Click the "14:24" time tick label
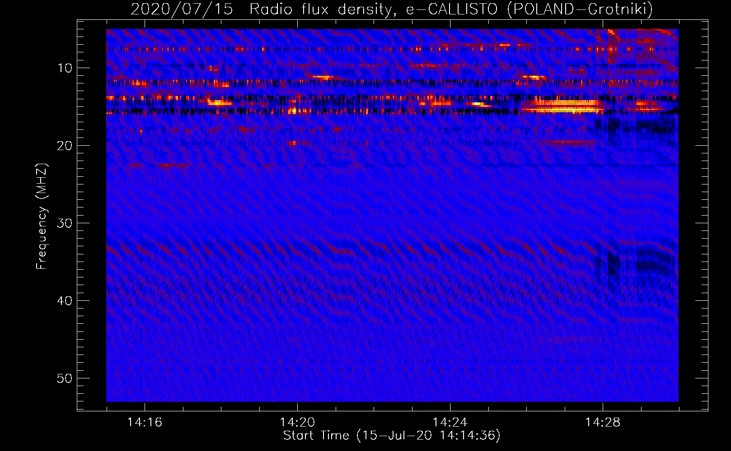 click(450, 422)
